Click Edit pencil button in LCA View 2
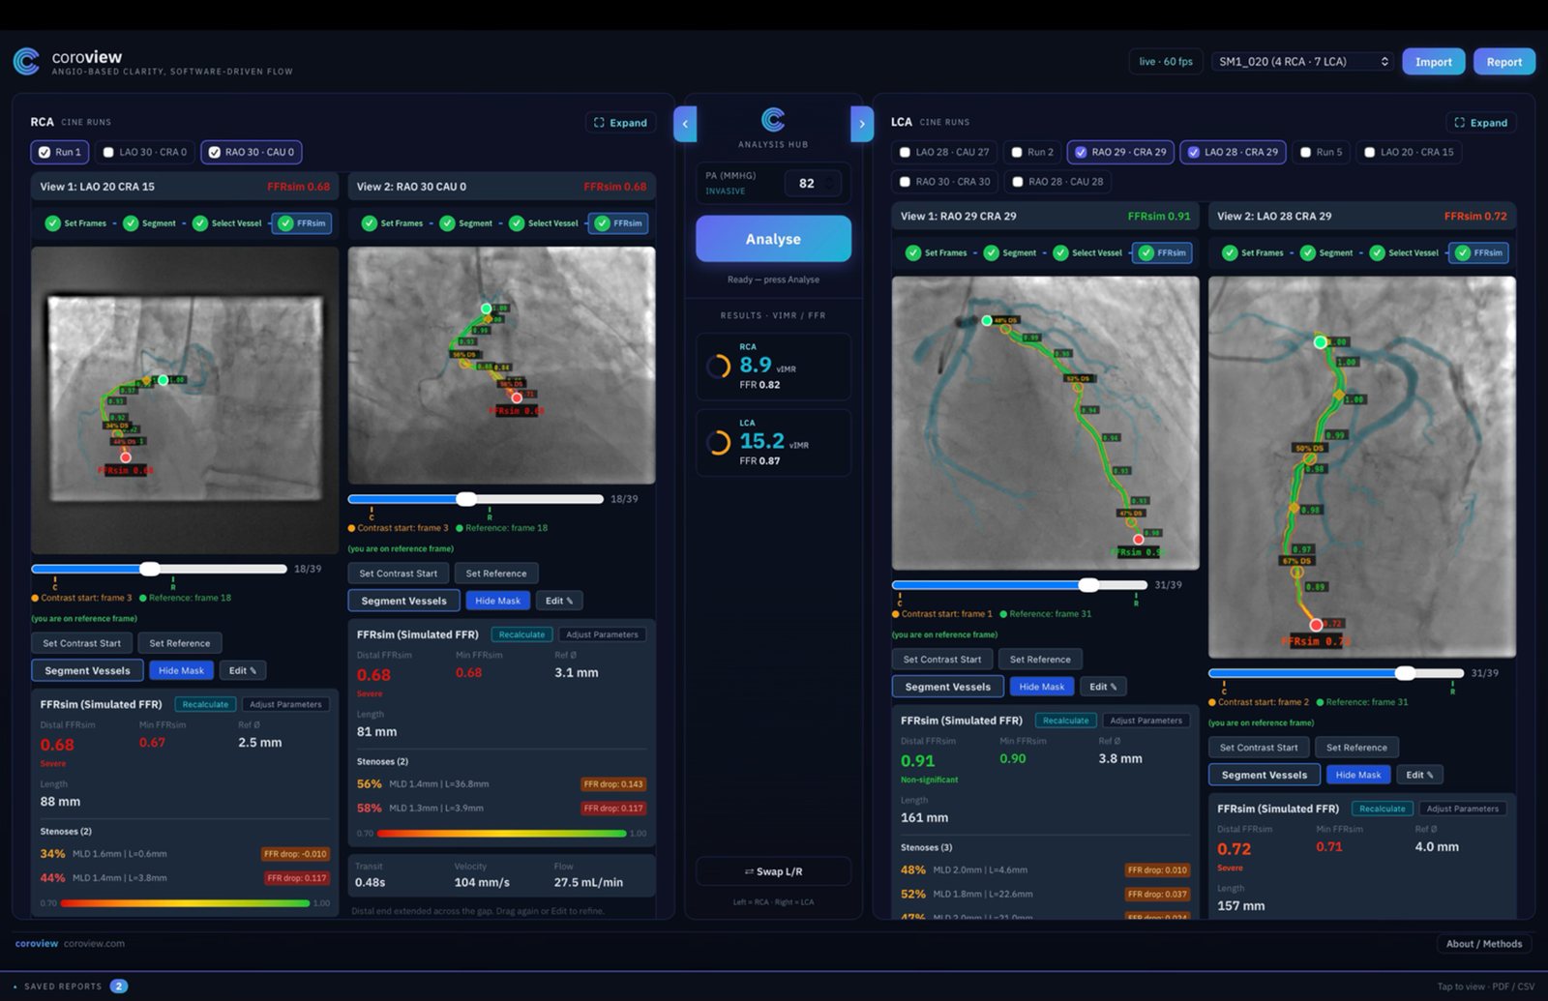 pyautogui.click(x=1421, y=775)
